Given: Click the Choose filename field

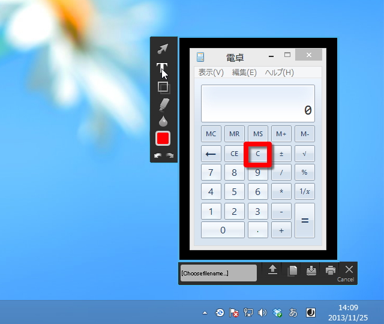Looking at the screenshot, I should (218, 273).
